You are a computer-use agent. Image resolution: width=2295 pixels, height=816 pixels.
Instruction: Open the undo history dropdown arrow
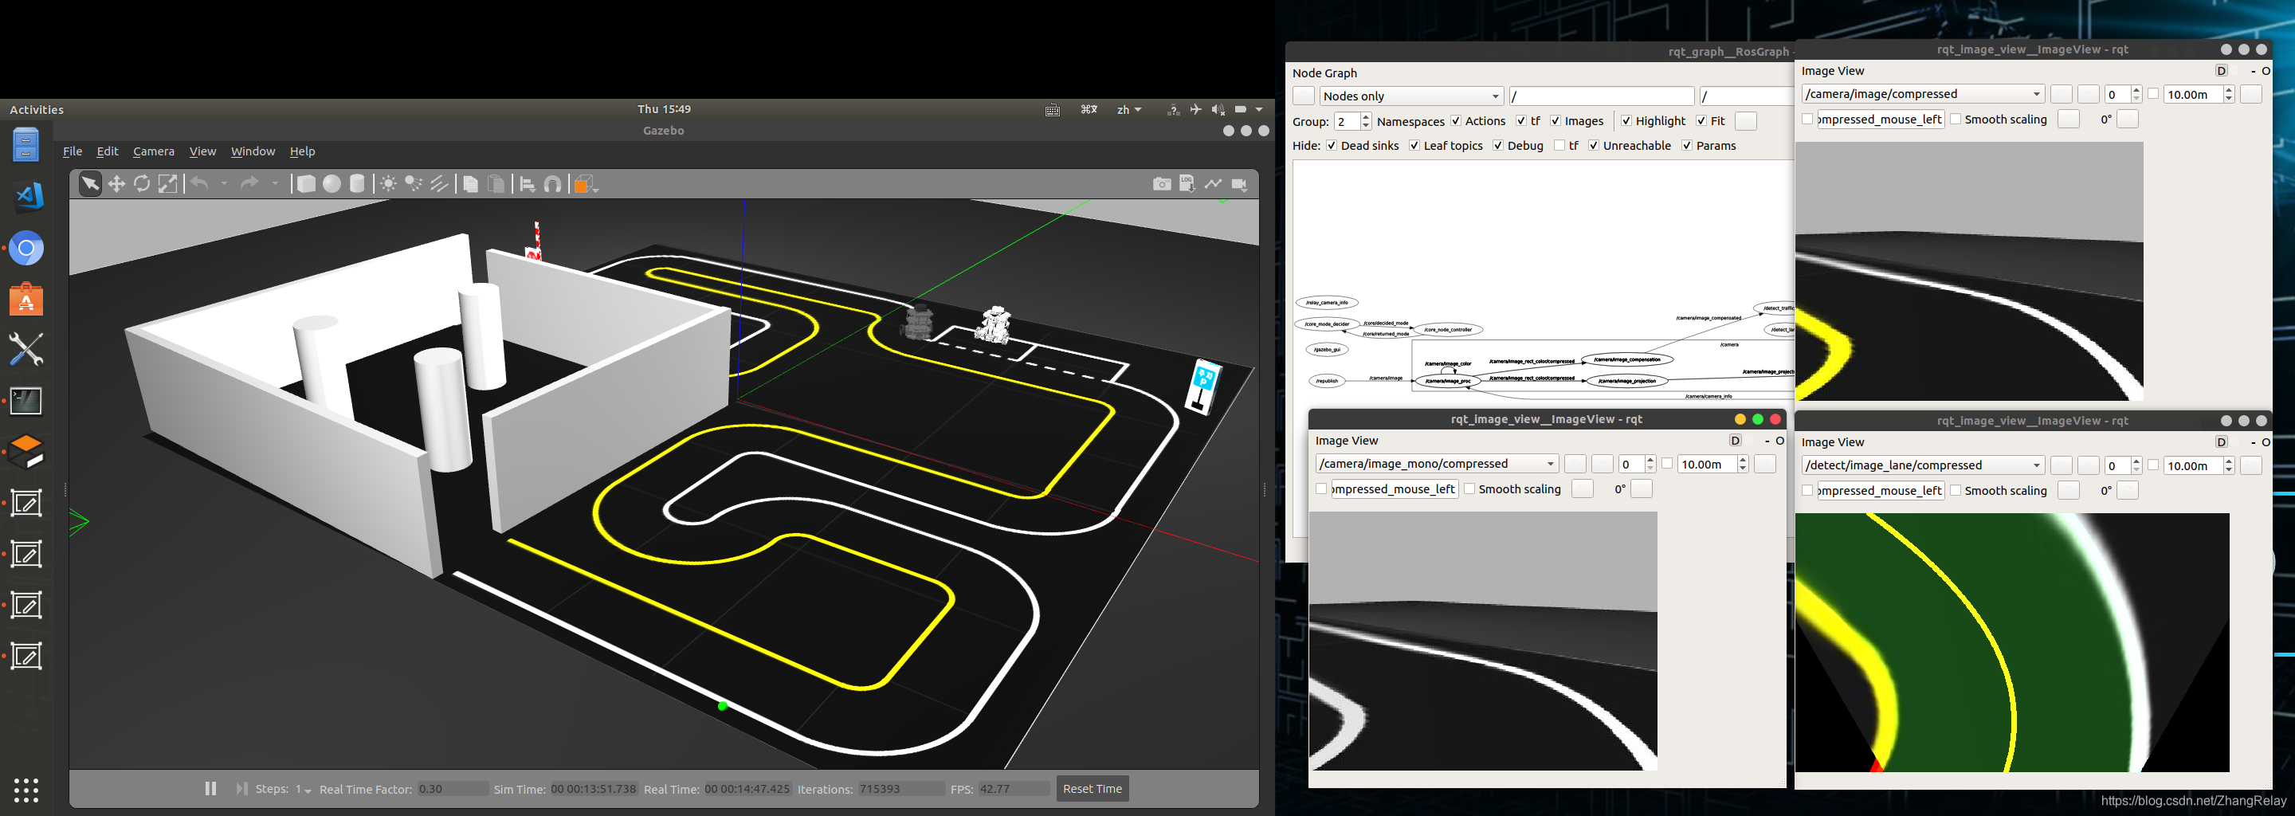tap(224, 183)
